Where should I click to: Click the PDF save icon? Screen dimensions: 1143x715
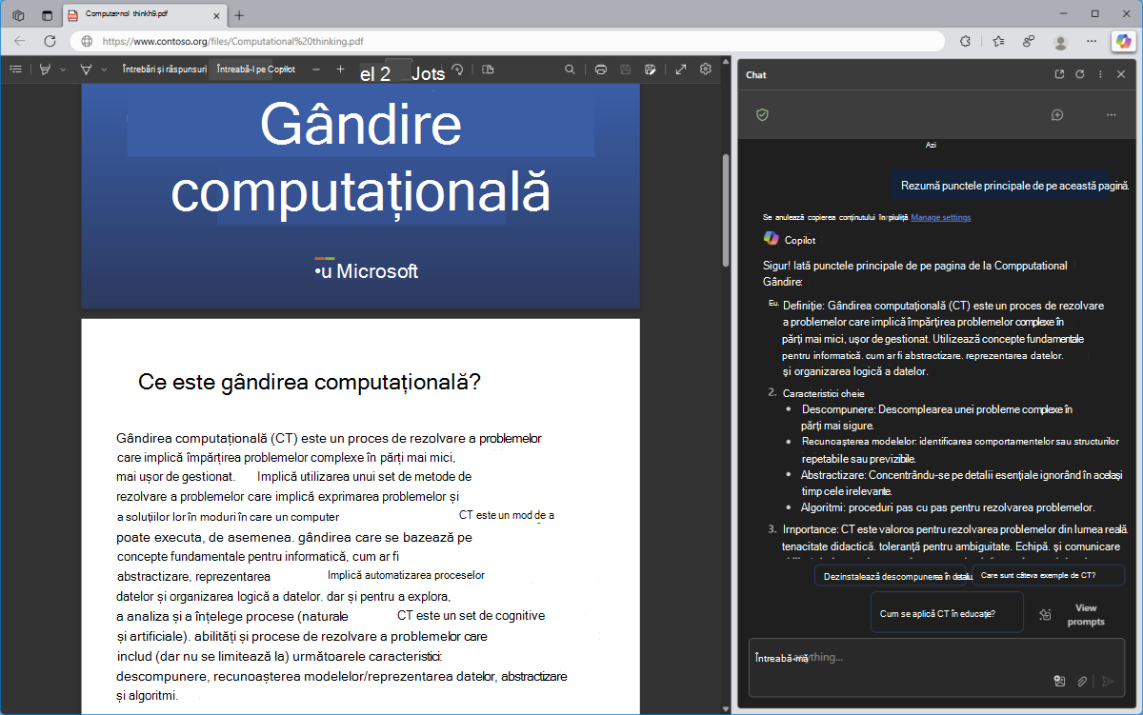pos(626,70)
